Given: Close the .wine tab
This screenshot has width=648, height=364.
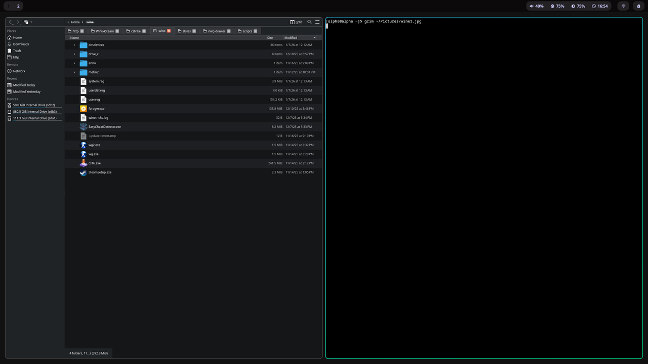Looking at the screenshot, I should click(169, 31).
